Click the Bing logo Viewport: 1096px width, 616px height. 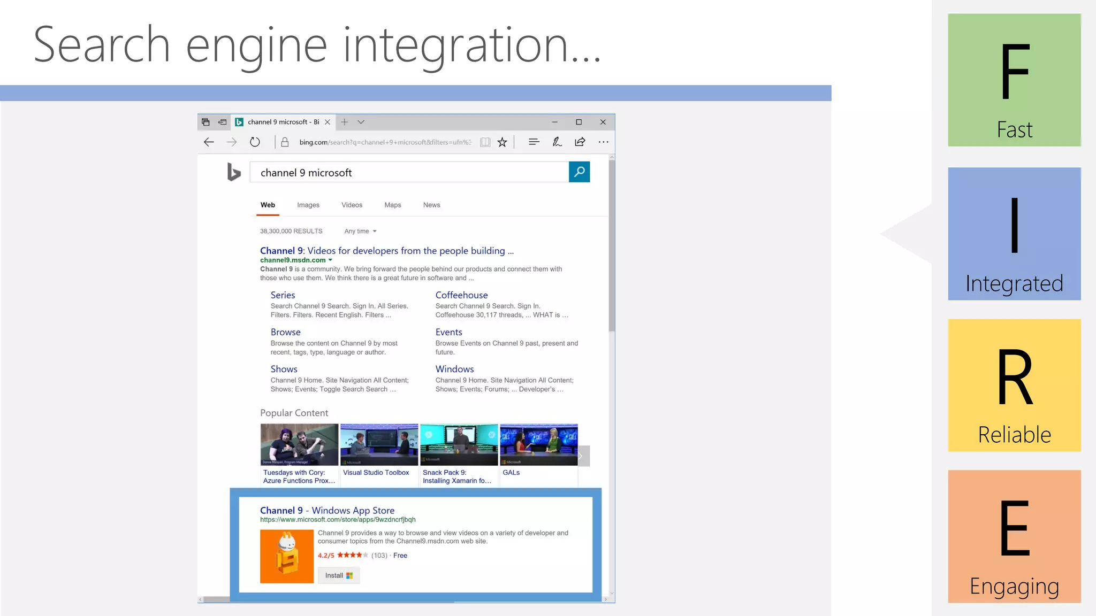point(234,172)
